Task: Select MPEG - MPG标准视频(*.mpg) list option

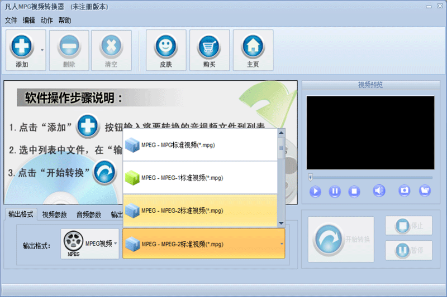Action: pos(200,145)
